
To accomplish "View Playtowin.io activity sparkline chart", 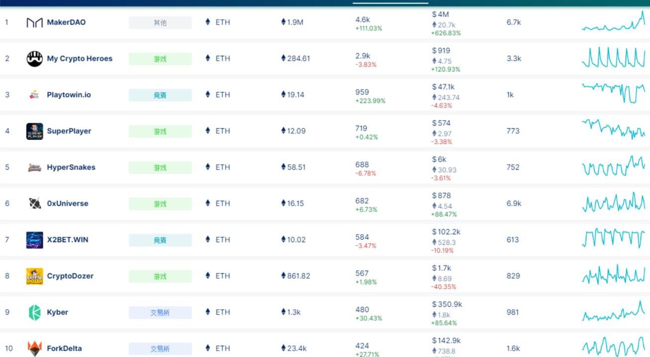I will pos(614,93).
